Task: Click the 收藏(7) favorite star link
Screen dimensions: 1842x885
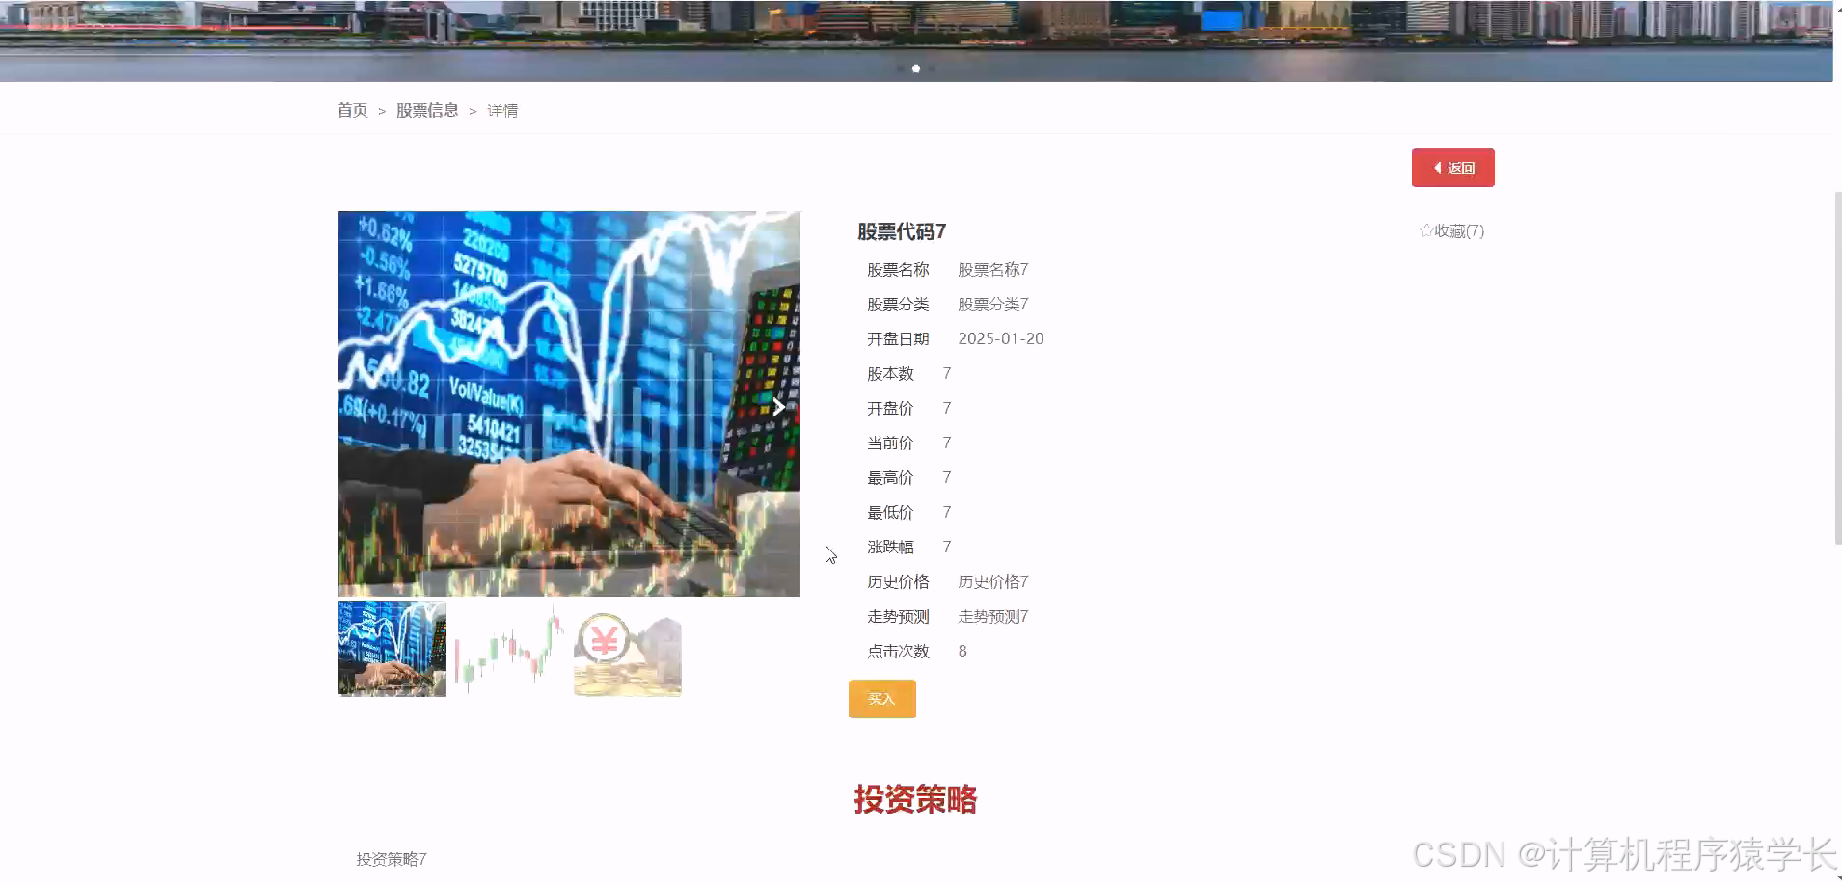Action: pos(1451,230)
